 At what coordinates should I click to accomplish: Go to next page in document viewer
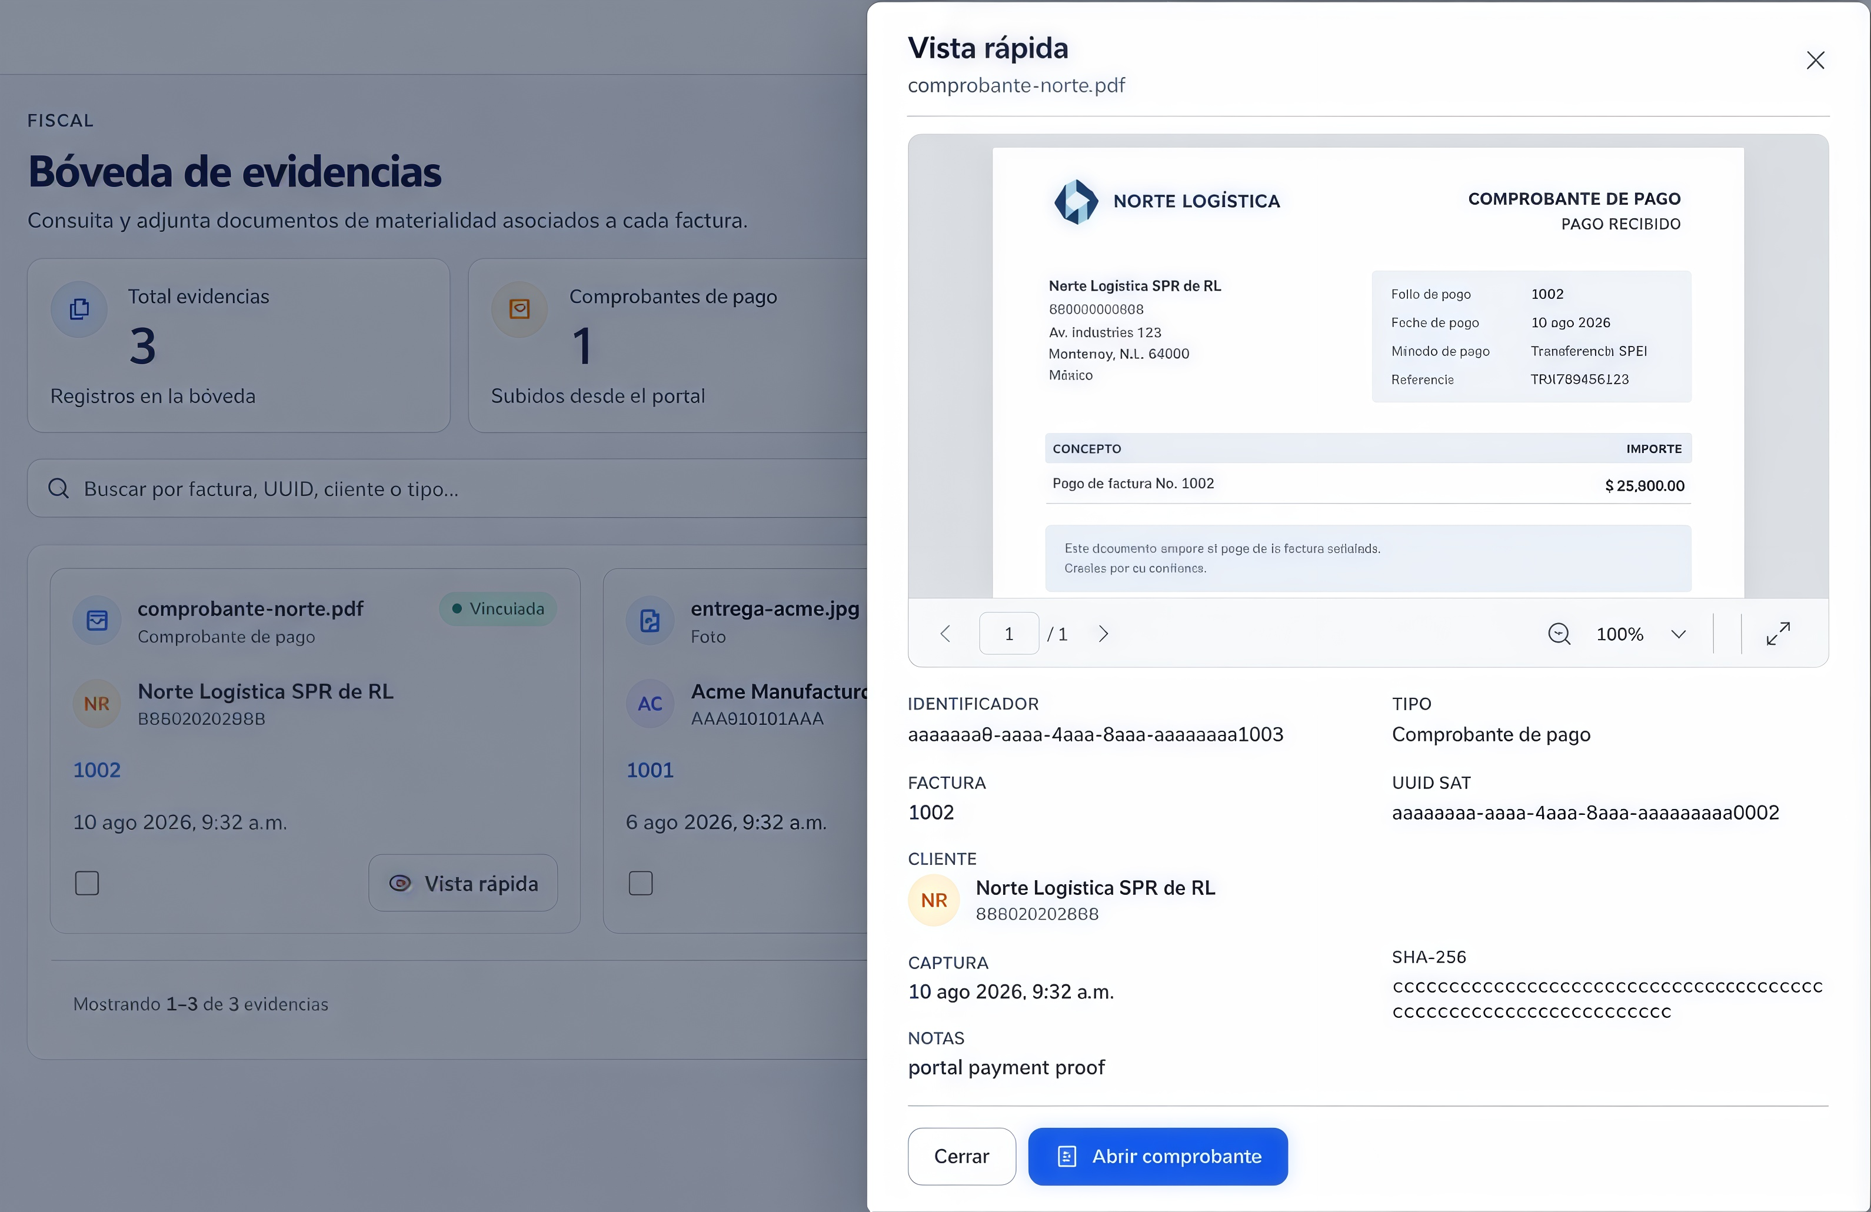coord(1103,634)
